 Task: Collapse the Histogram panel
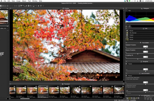126,8
